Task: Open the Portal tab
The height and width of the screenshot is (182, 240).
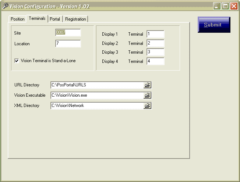Action: click(x=55, y=19)
